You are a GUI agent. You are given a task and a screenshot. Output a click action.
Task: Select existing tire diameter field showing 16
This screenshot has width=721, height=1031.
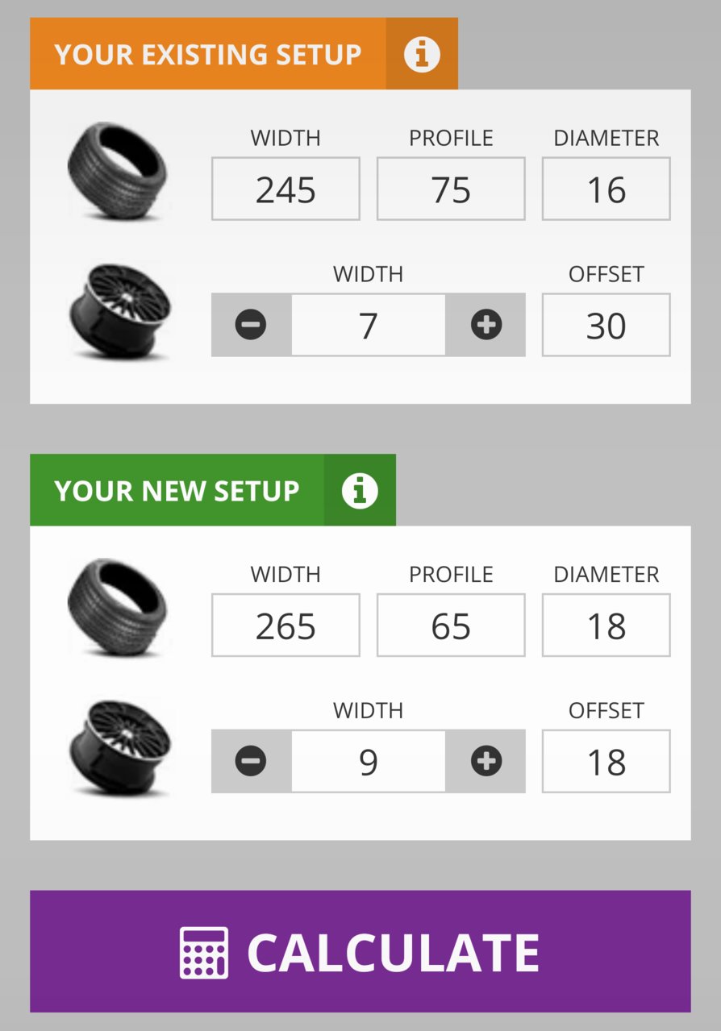click(x=606, y=189)
